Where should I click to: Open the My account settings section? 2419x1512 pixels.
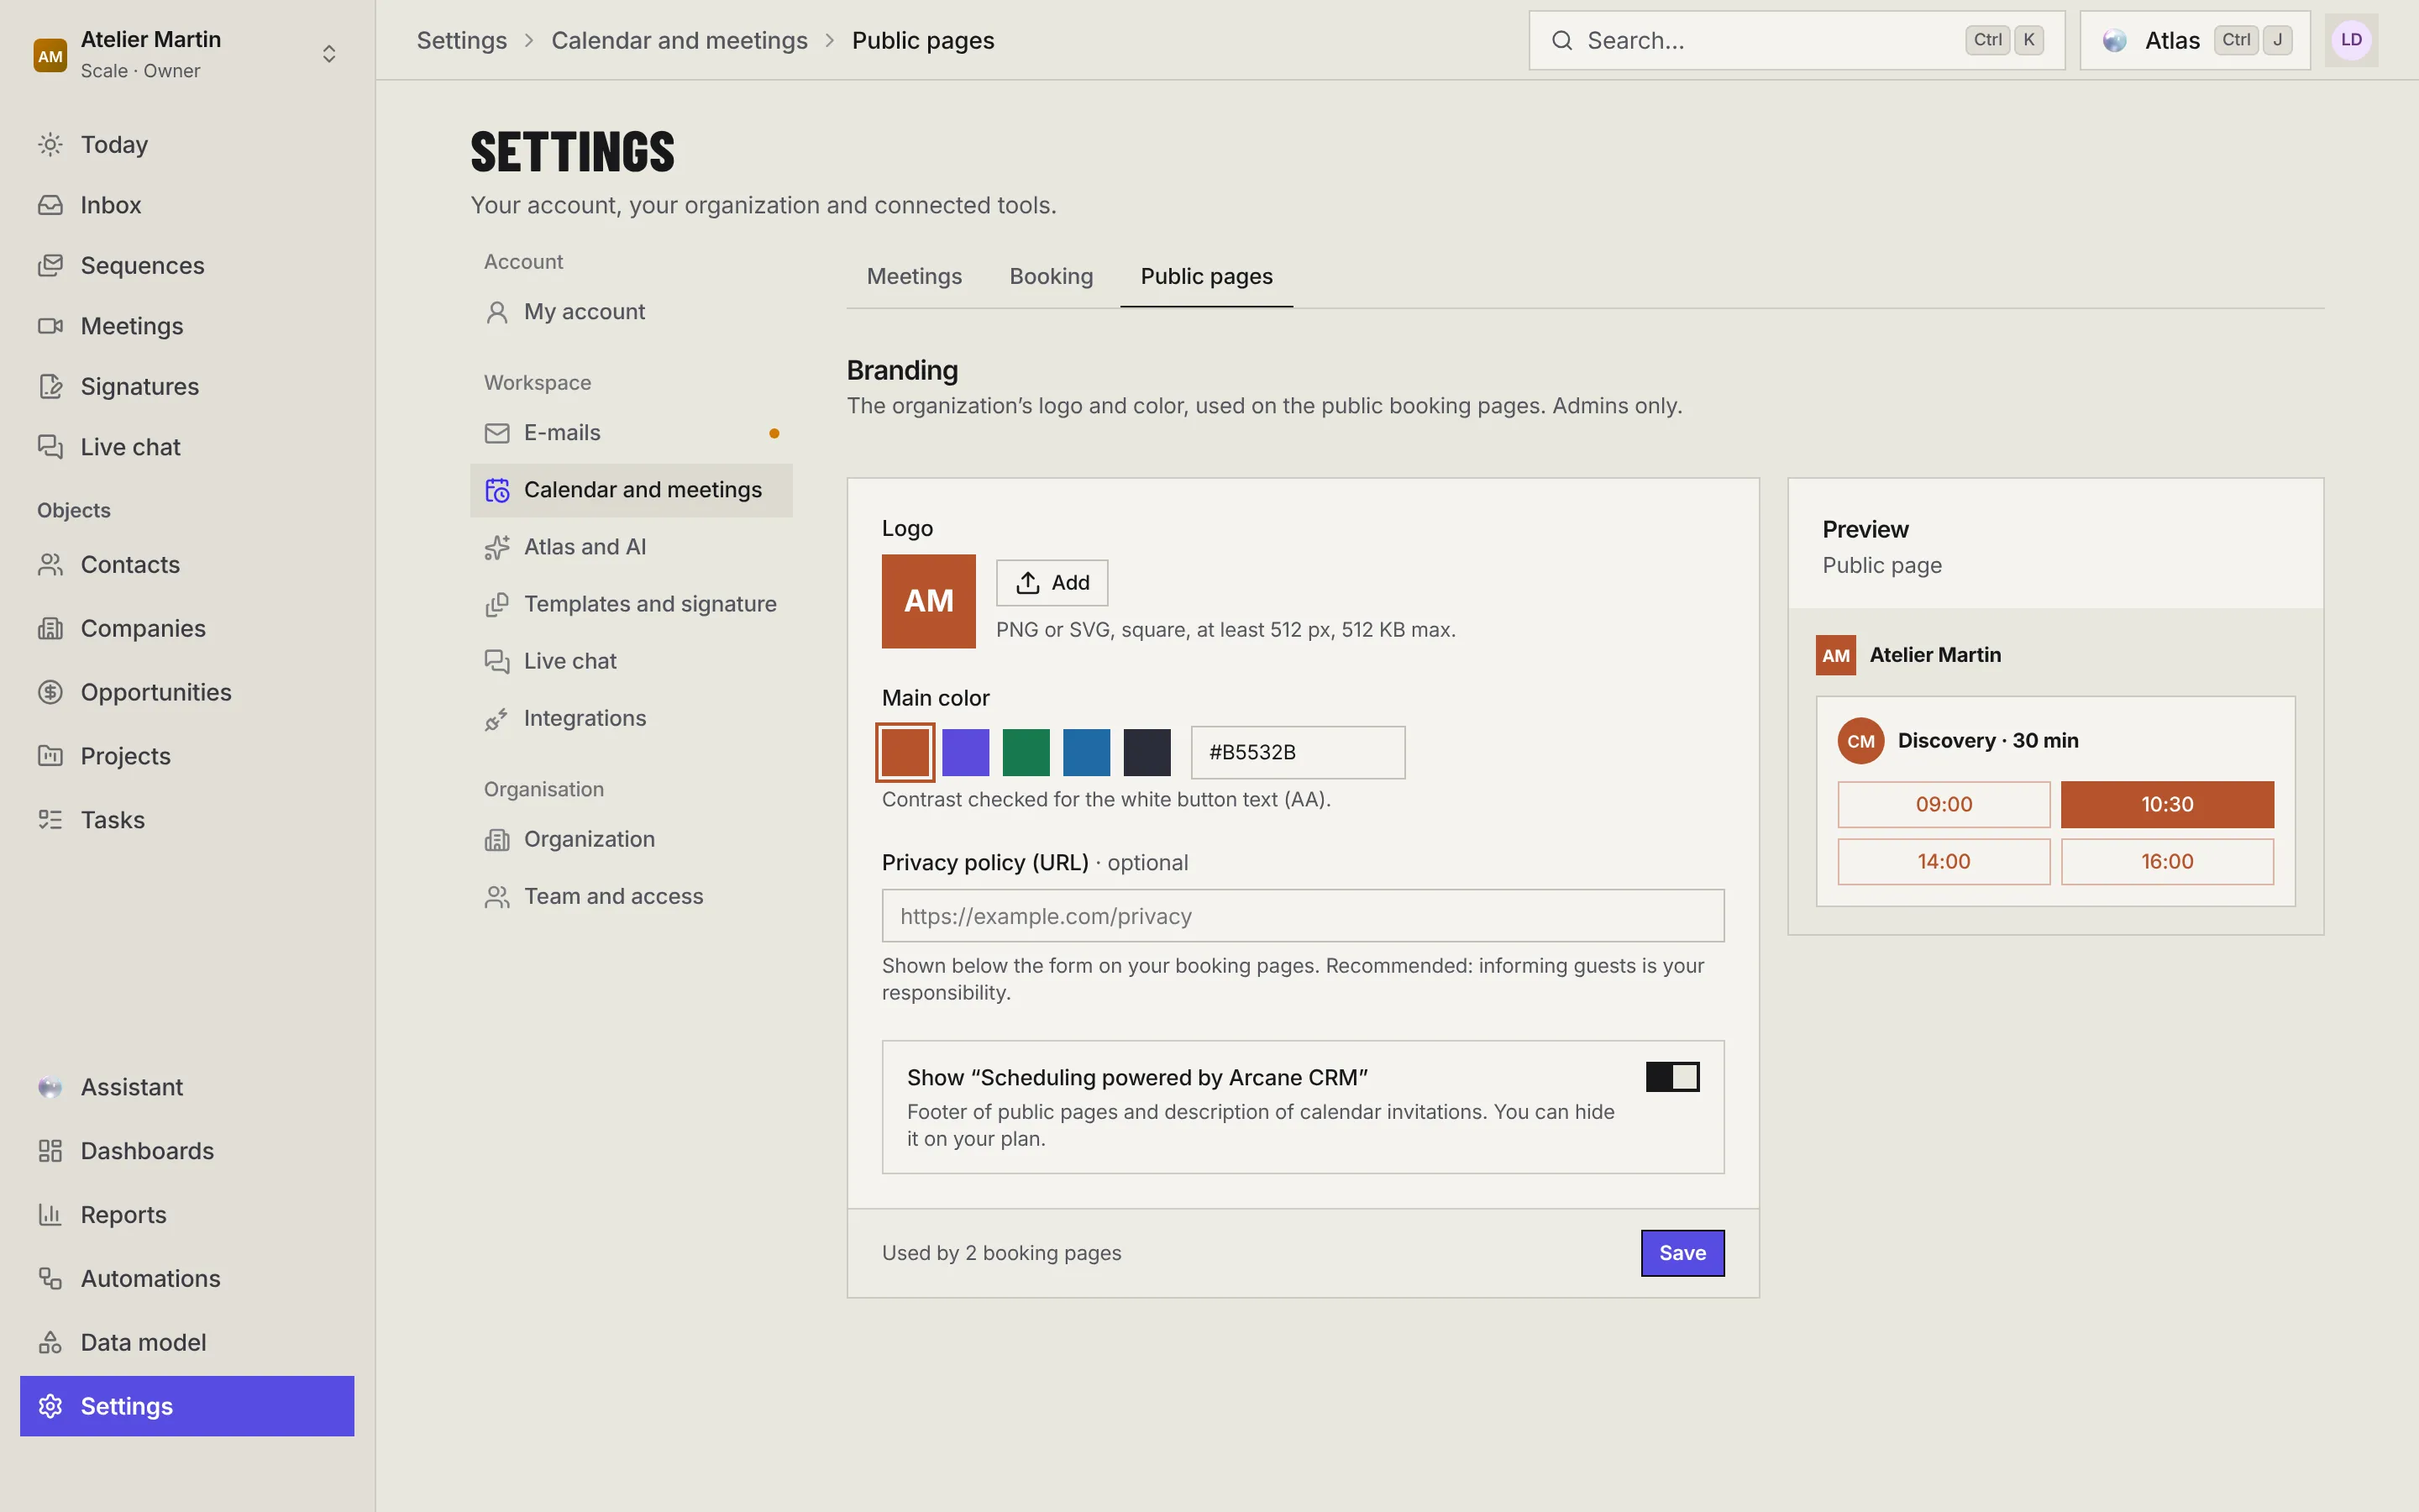point(631,312)
